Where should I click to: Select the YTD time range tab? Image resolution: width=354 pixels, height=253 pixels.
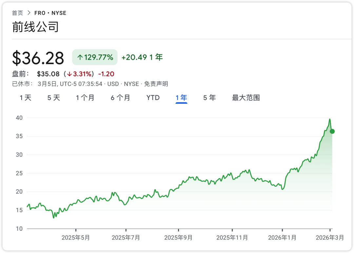pos(153,98)
